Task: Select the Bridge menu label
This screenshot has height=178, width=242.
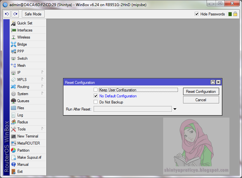Action: [22, 44]
